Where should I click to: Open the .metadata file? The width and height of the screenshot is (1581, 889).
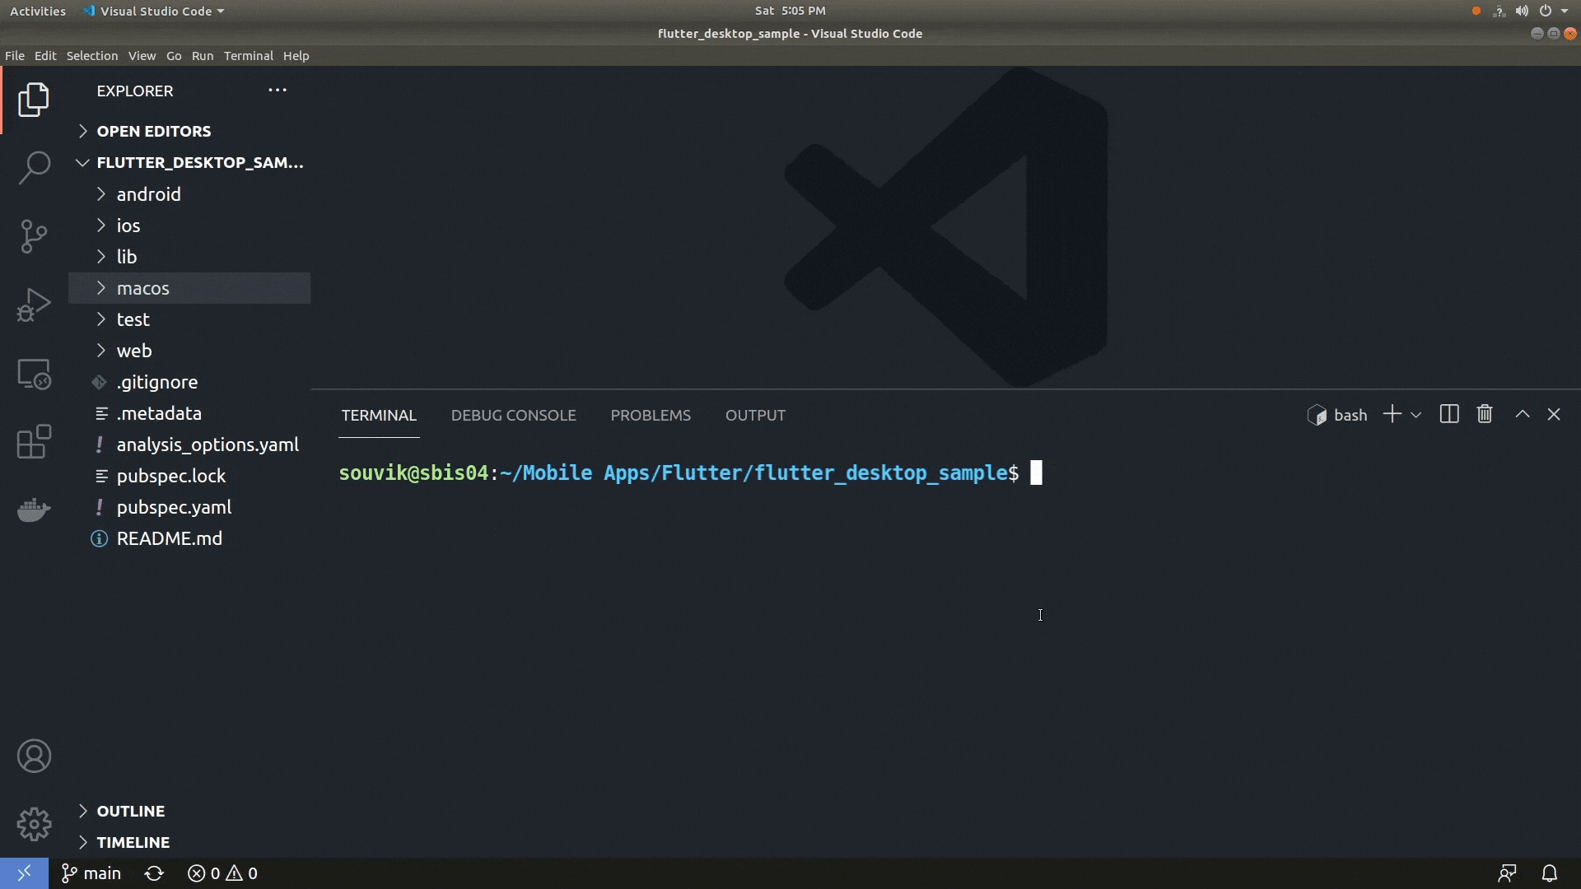tap(189, 413)
